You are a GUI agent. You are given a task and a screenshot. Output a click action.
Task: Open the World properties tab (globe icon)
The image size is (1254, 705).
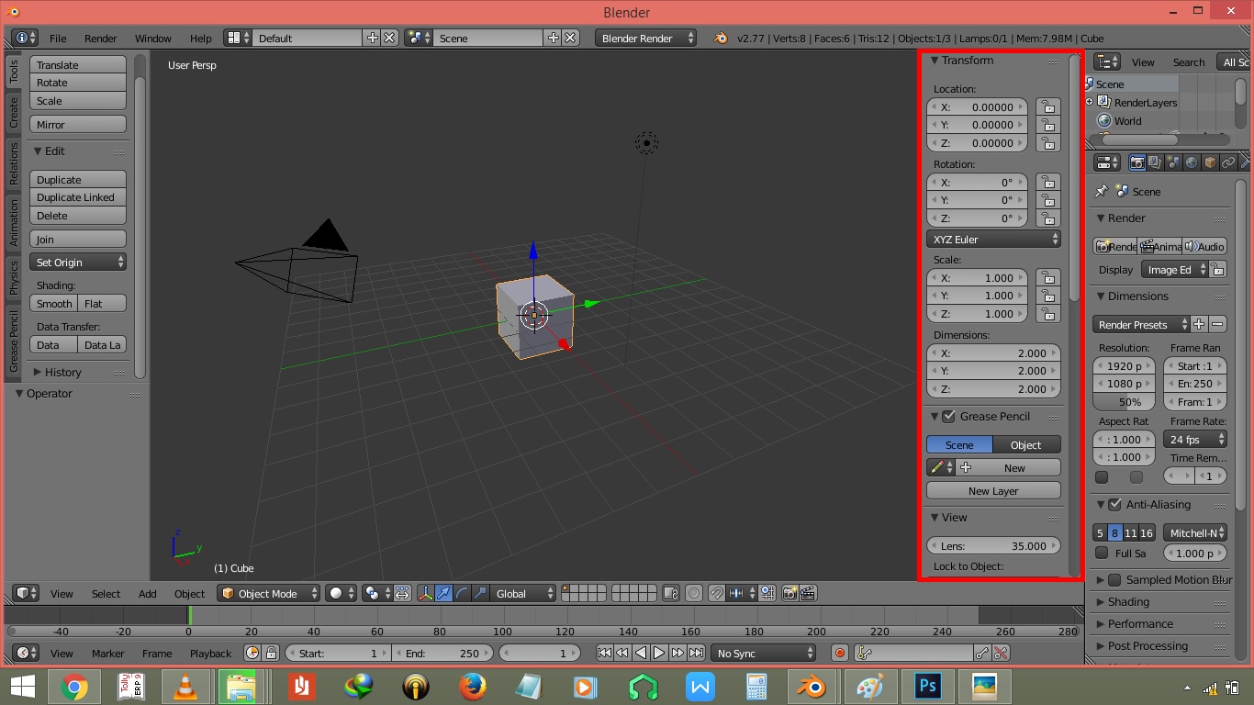1192,162
